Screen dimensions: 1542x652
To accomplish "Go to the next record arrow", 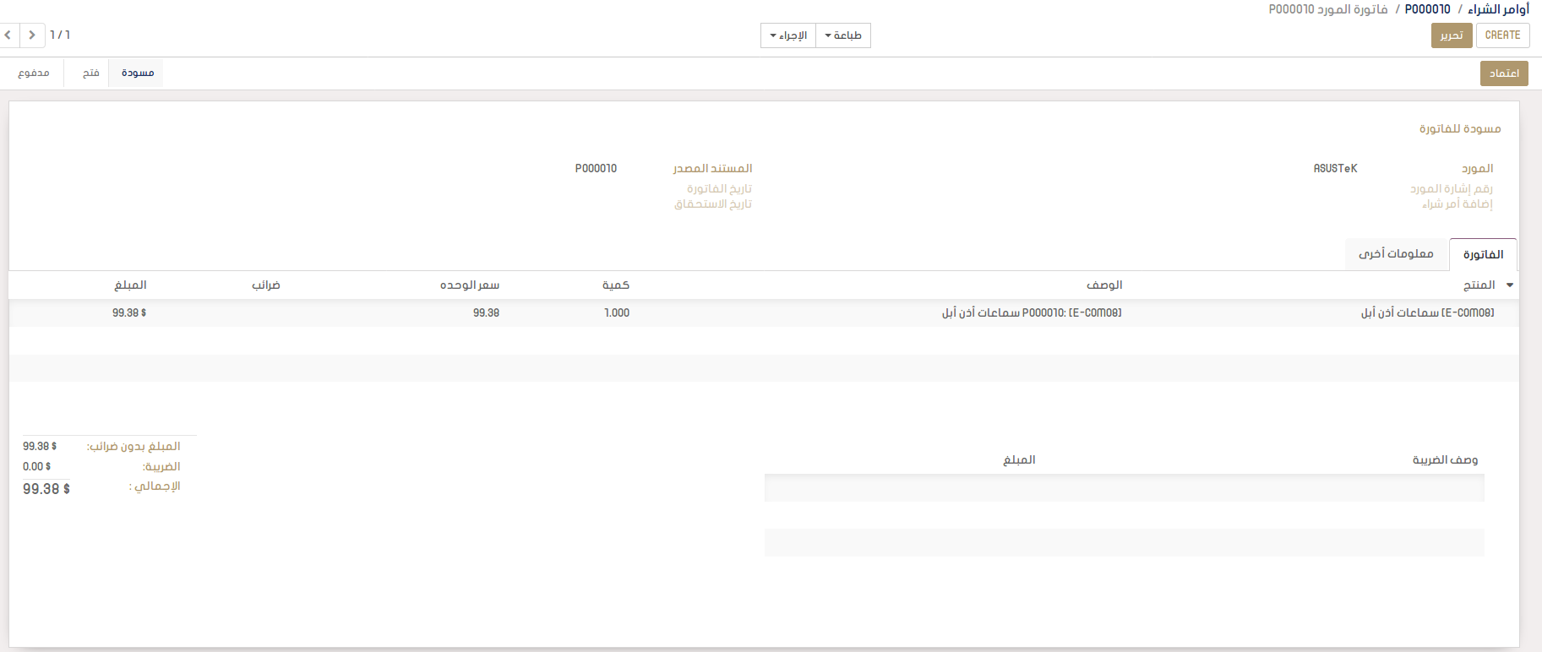I will [32, 35].
